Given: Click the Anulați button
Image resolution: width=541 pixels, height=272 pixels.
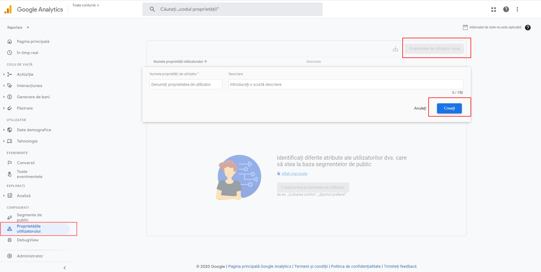Looking at the screenshot, I should [x=420, y=108].
